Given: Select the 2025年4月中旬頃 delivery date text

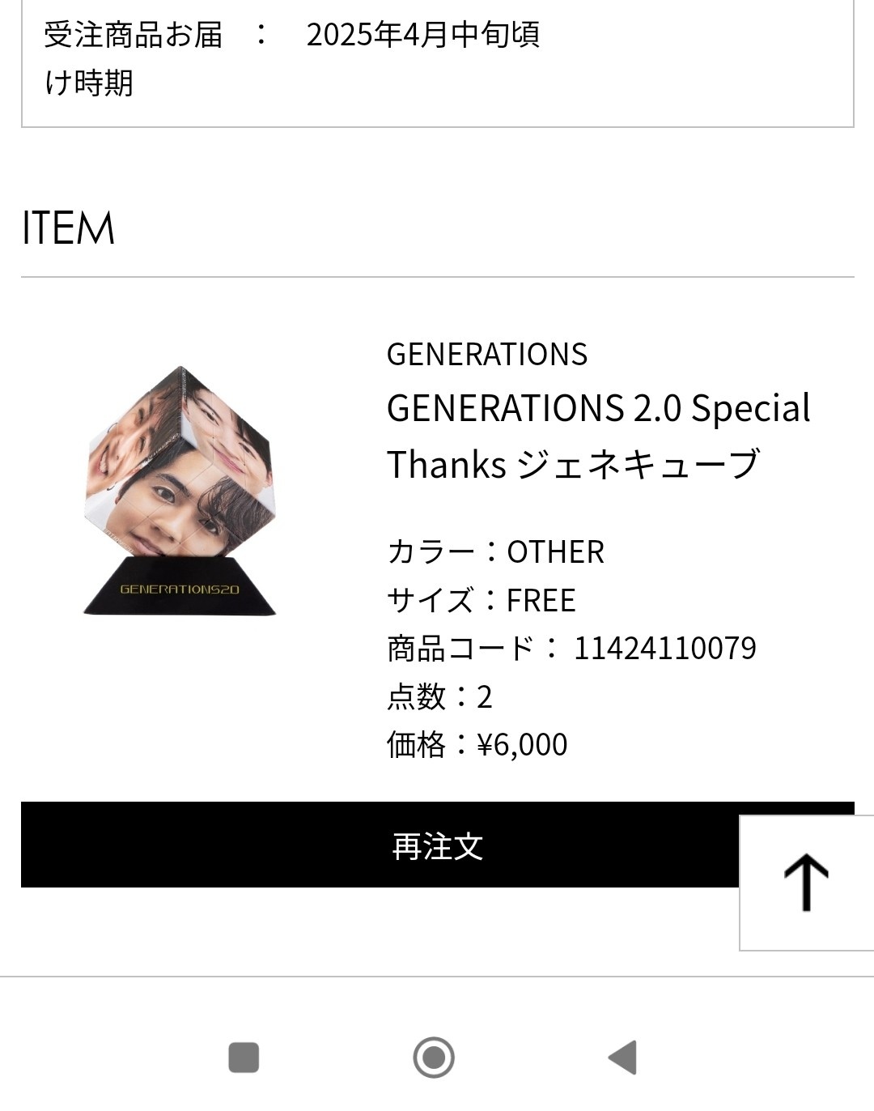Looking at the screenshot, I should click(x=423, y=34).
